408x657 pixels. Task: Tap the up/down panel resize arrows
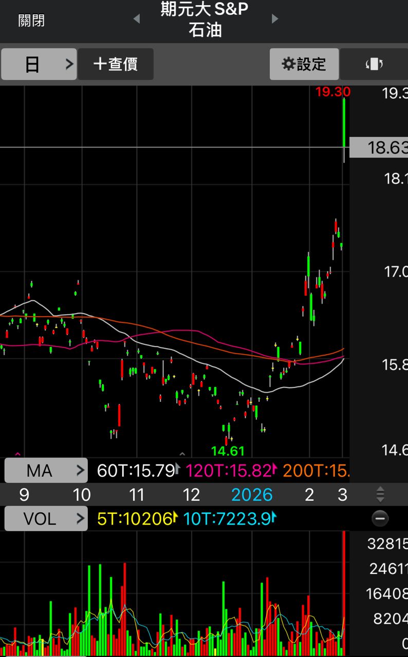(380, 494)
